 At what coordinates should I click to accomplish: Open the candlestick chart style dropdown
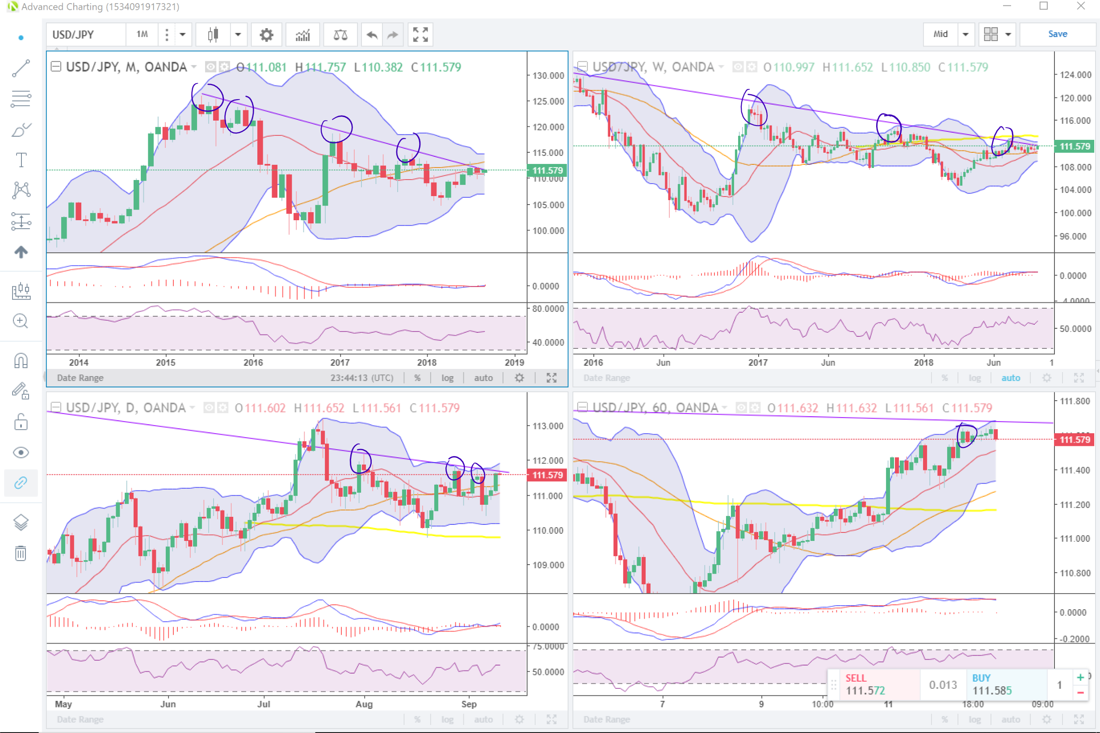(x=238, y=34)
